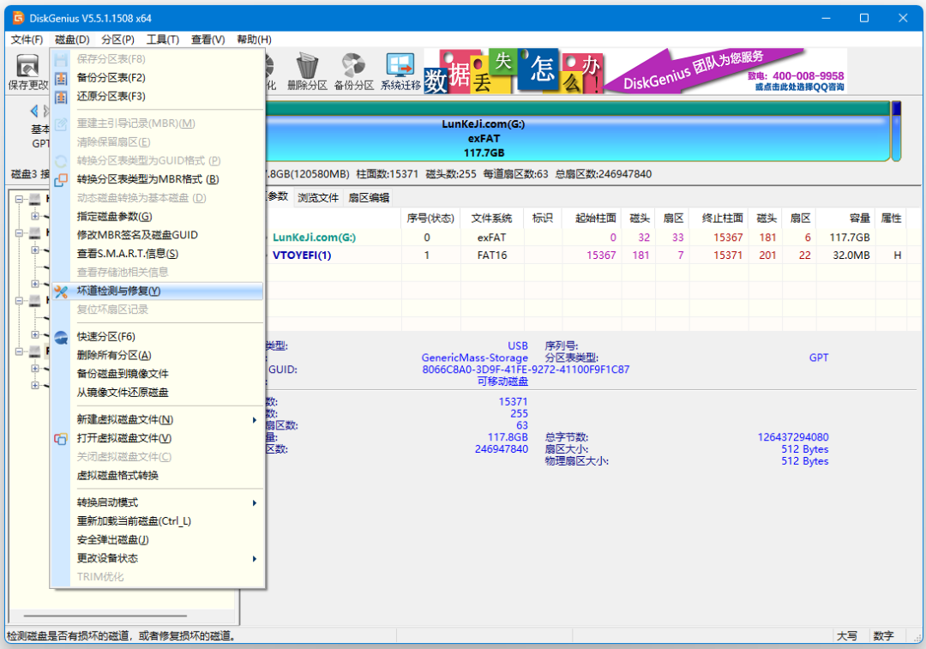Expand the 更改设备状态 submenu arrow
The image size is (926, 649).
pyautogui.click(x=254, y=559)
